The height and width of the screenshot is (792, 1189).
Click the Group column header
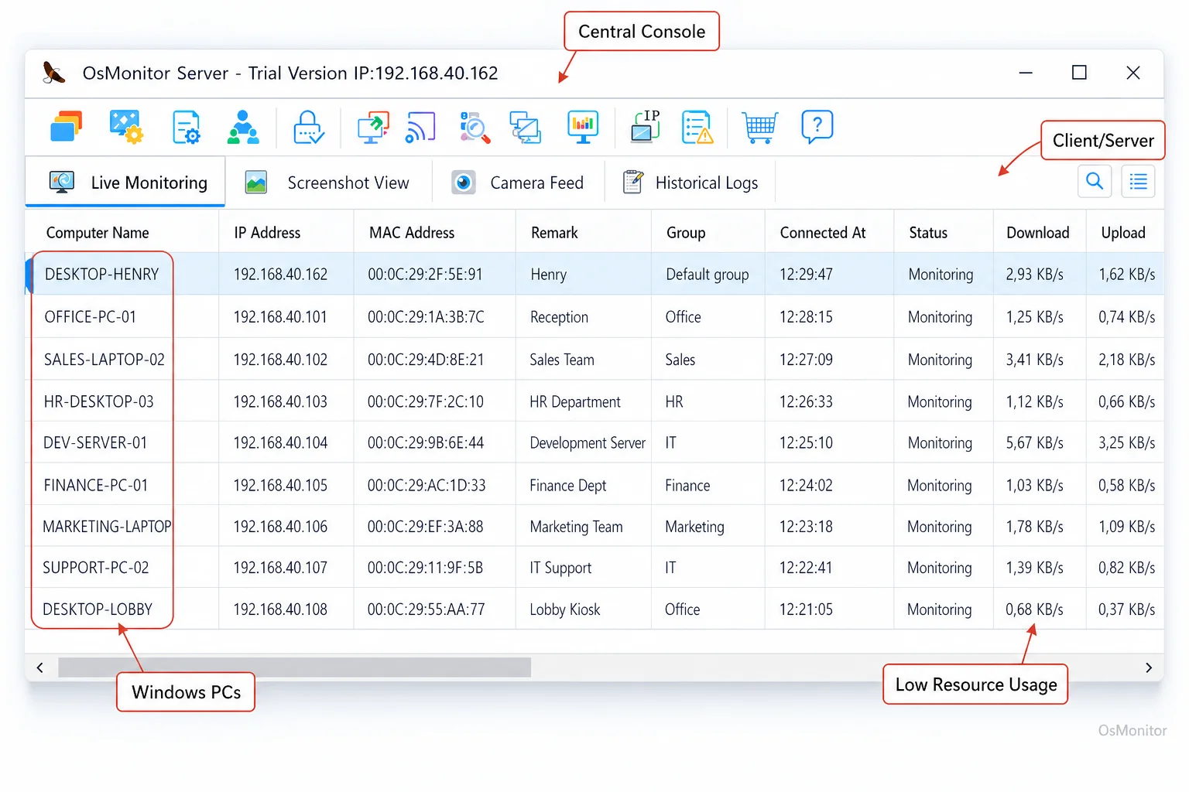coord(686,233)
